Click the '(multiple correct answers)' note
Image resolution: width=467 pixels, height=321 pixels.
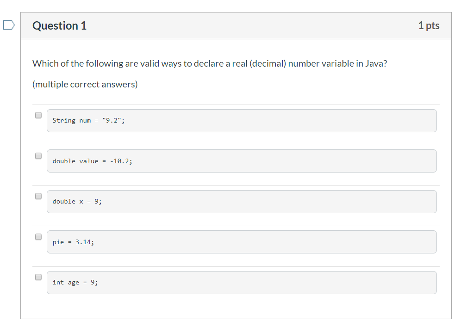(85, 84)
